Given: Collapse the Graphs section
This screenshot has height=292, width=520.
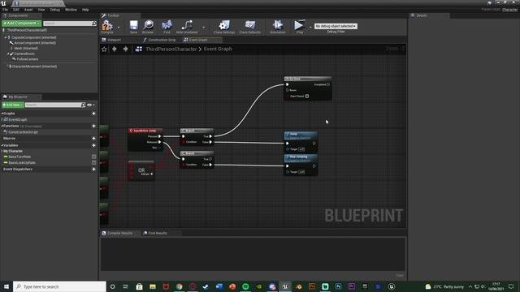Looking at the screenshot, I should (x=2, y=114).
